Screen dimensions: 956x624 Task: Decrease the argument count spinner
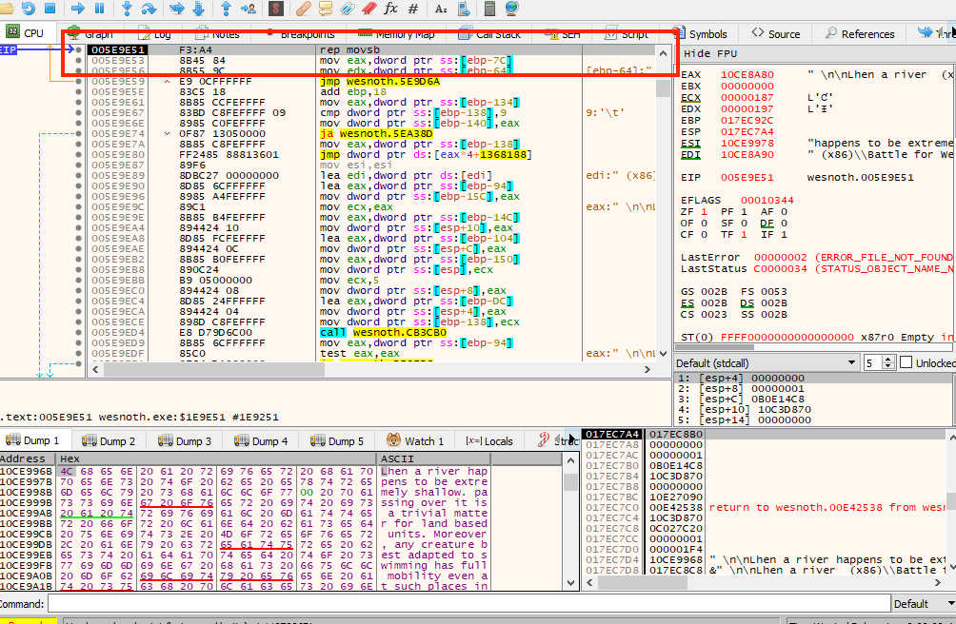pyautogui.click(x=888, y=366)
